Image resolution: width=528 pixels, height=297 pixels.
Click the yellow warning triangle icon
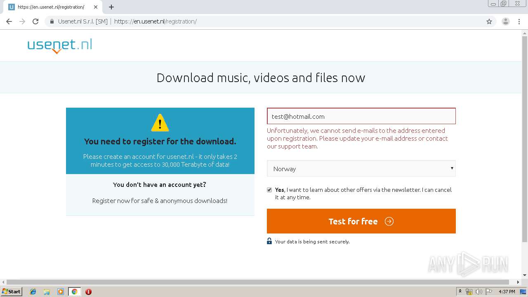[x=160, y=123]
